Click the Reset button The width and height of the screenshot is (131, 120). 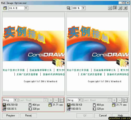click(28, 116)
